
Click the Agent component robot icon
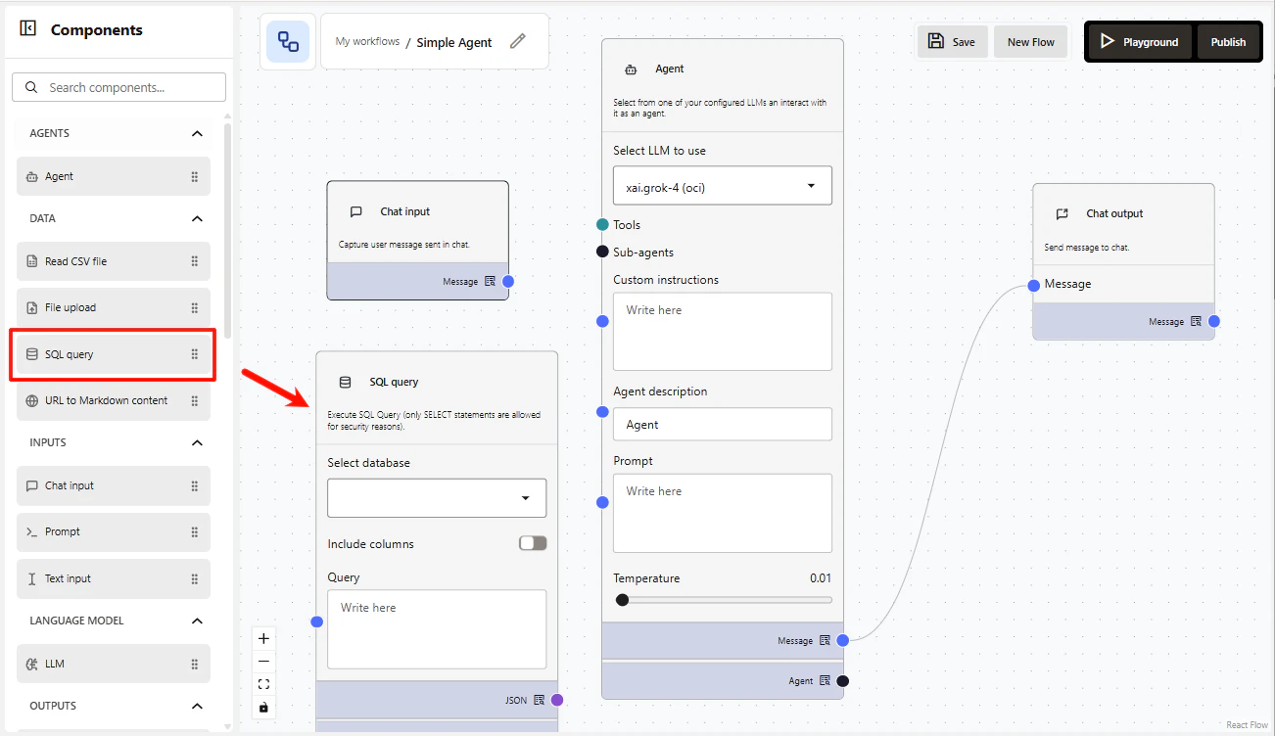(x=32, y=176)
